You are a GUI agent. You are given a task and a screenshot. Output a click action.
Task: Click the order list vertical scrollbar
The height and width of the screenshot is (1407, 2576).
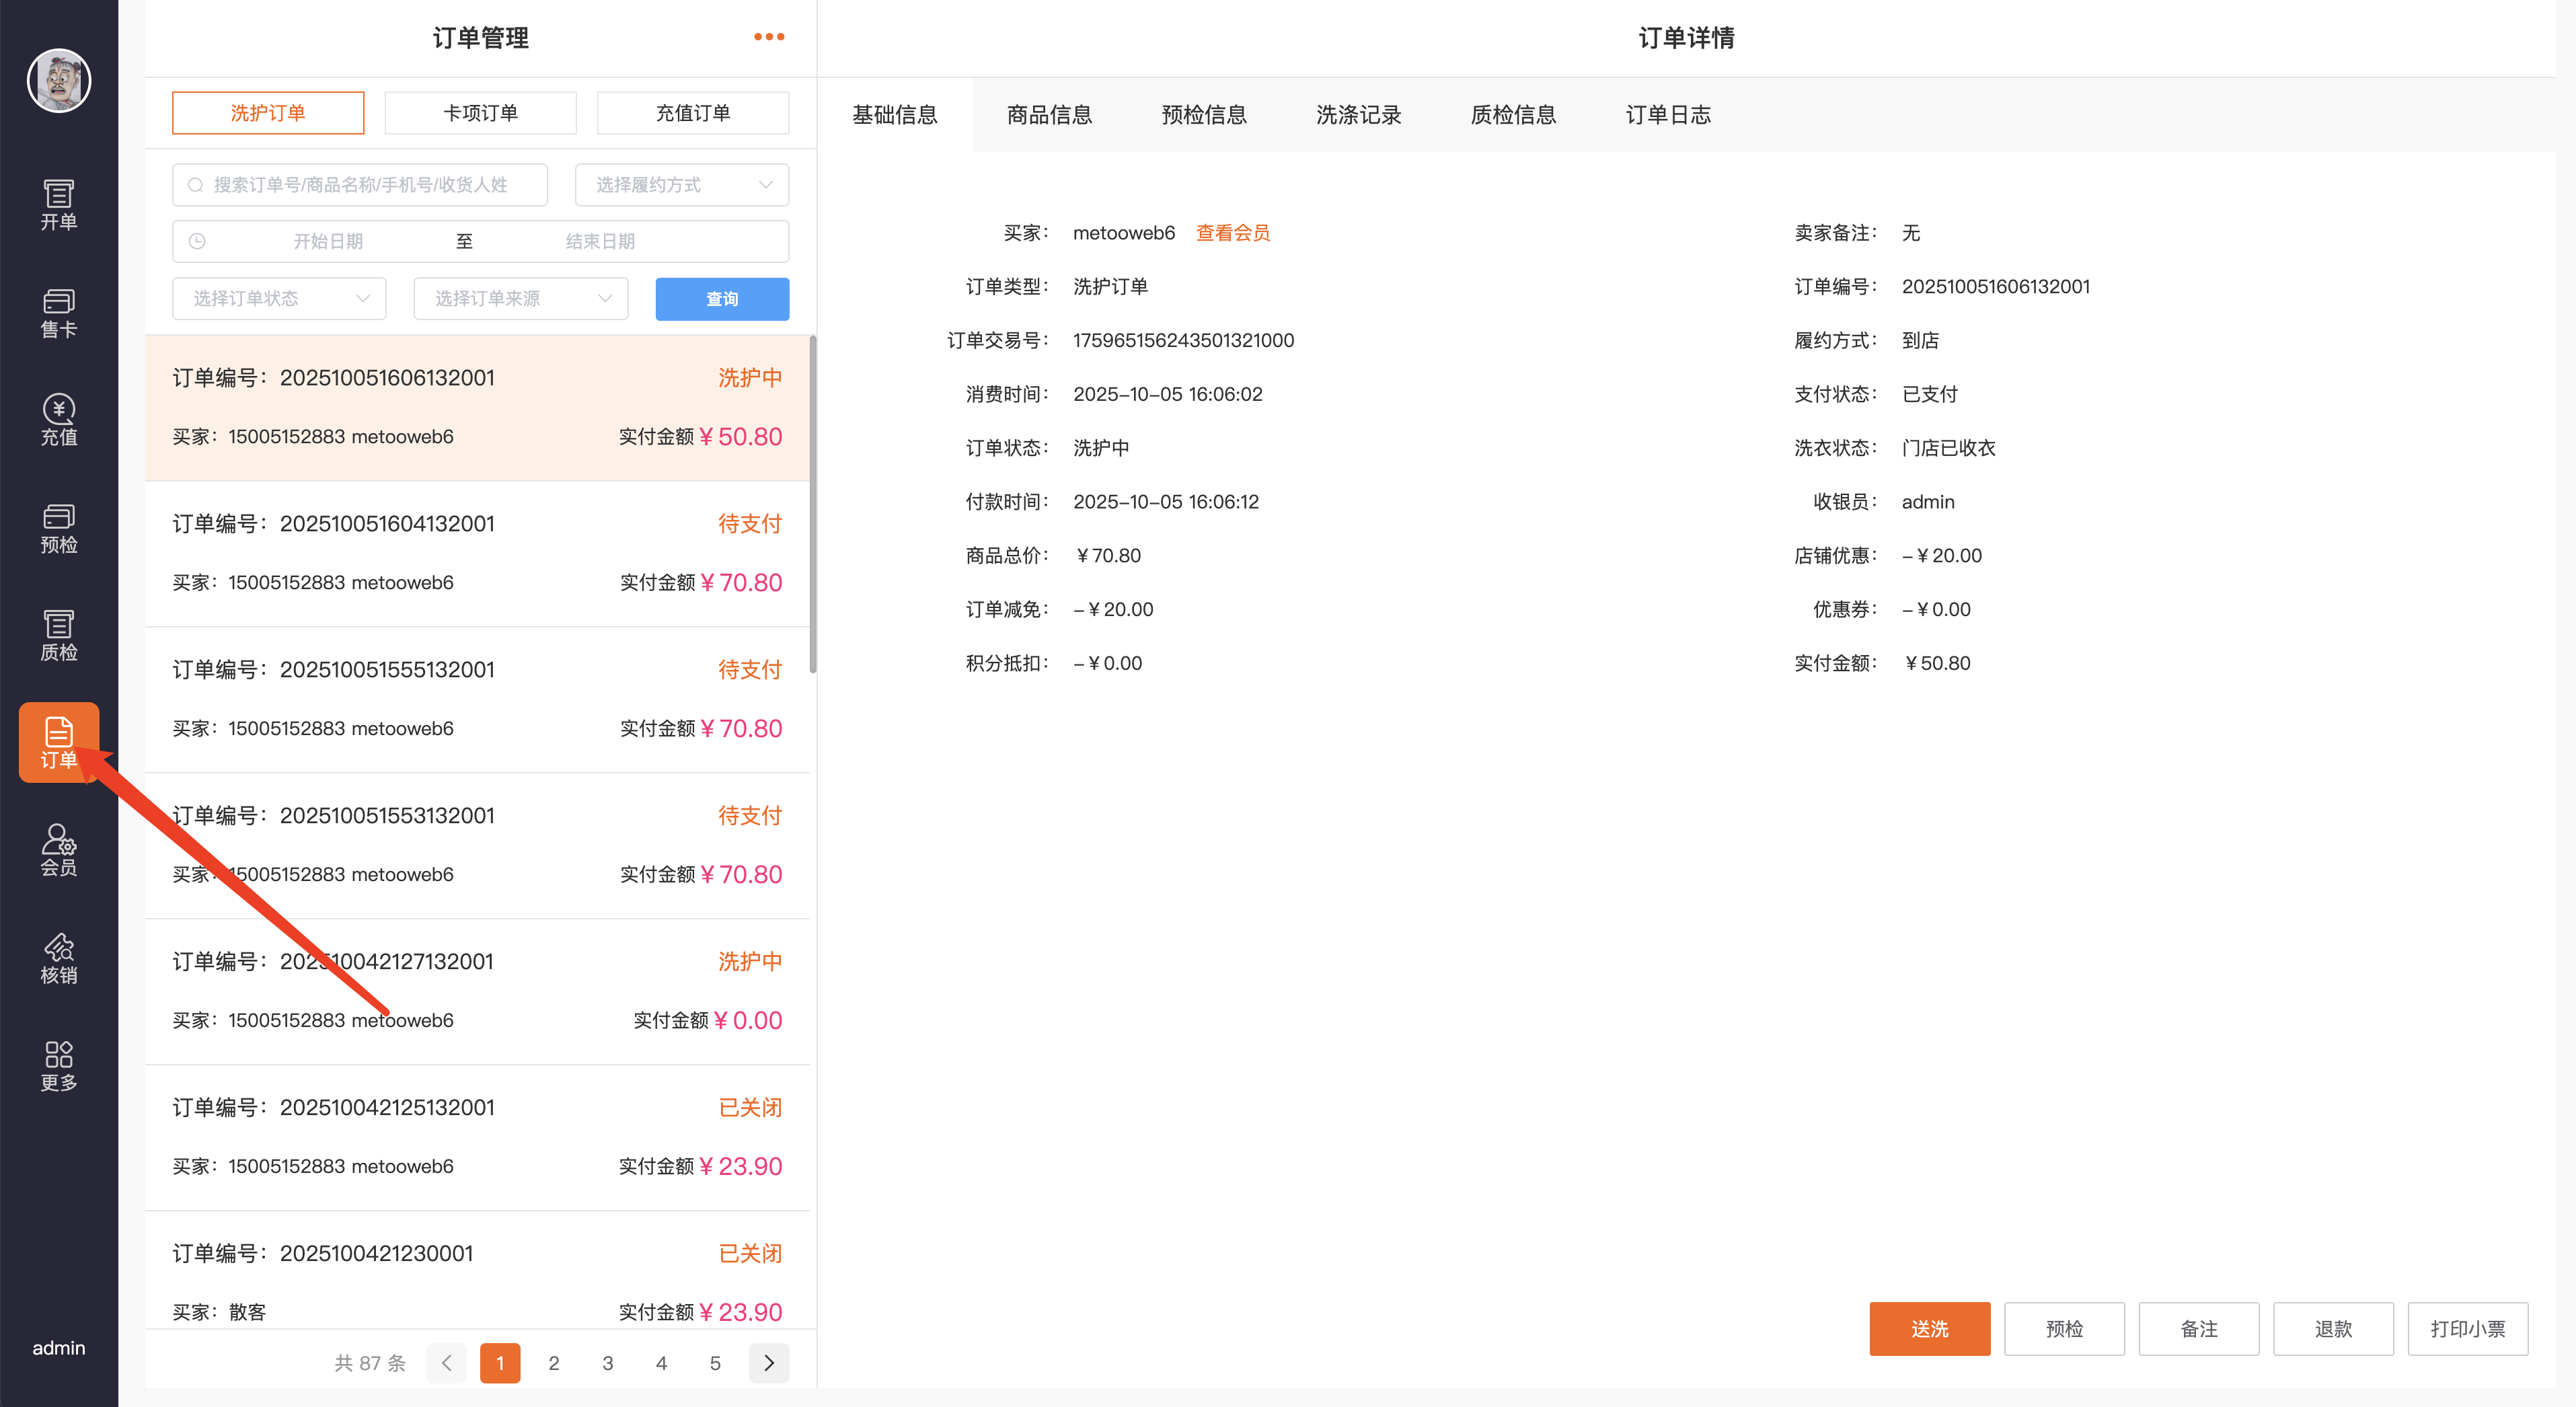click(812, 505)
